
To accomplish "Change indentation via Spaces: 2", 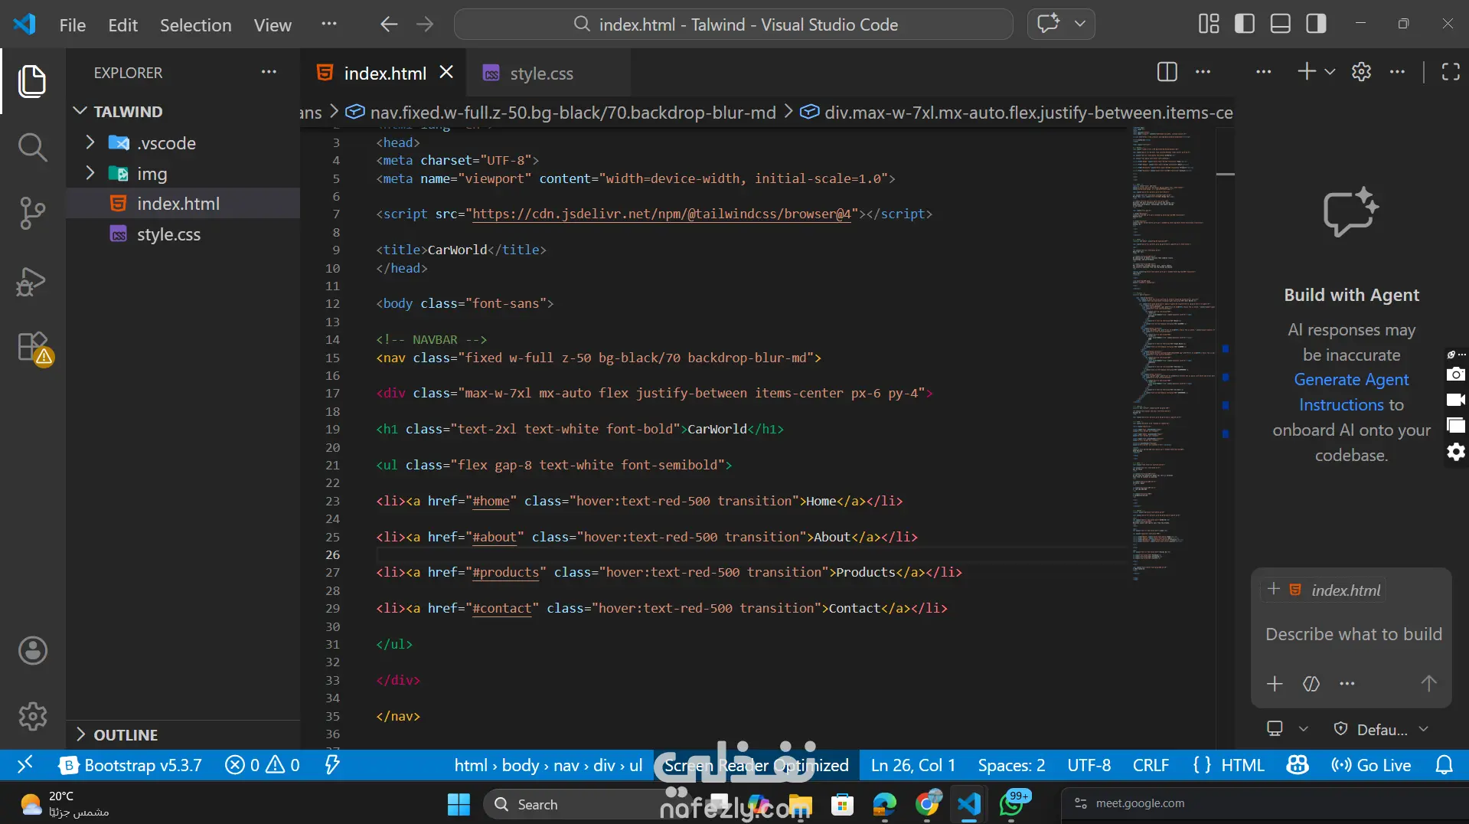I will click(1011, 765).
